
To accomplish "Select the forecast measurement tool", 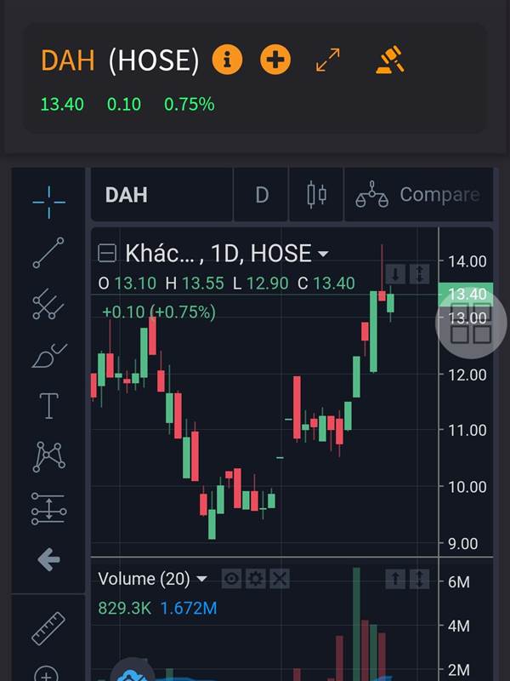I will 49,508.
